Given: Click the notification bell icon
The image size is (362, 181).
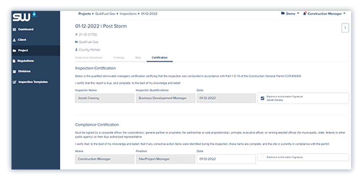Looking at the screenshot, I should [305, 13].
